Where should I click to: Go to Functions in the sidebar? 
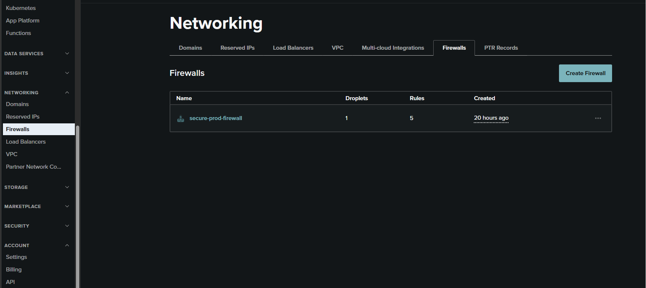point(18,33)
